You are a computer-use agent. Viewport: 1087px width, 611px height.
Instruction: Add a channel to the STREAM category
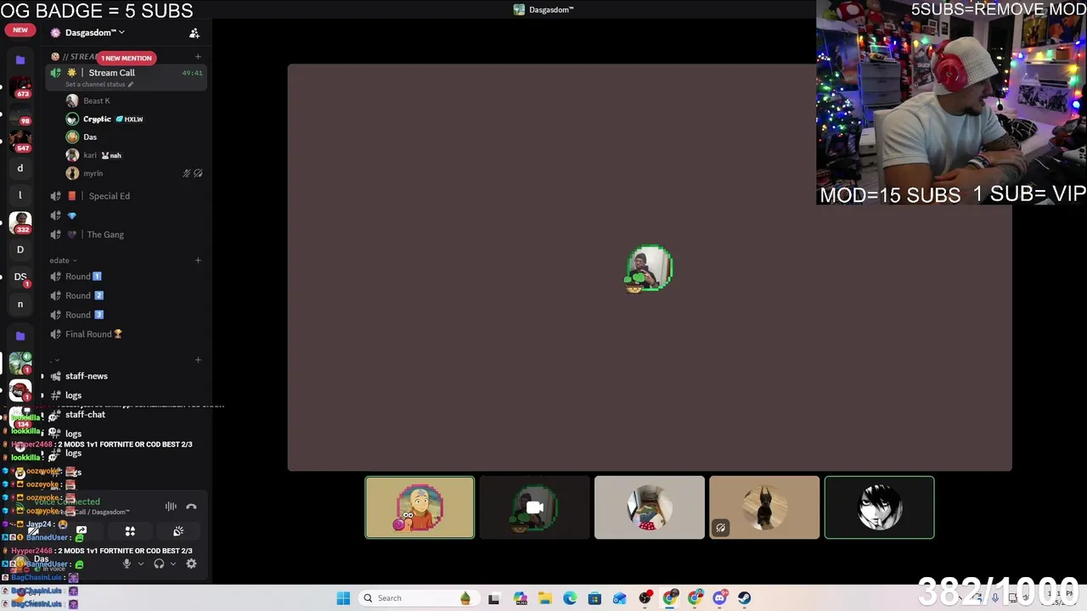[x=198, y=57]
